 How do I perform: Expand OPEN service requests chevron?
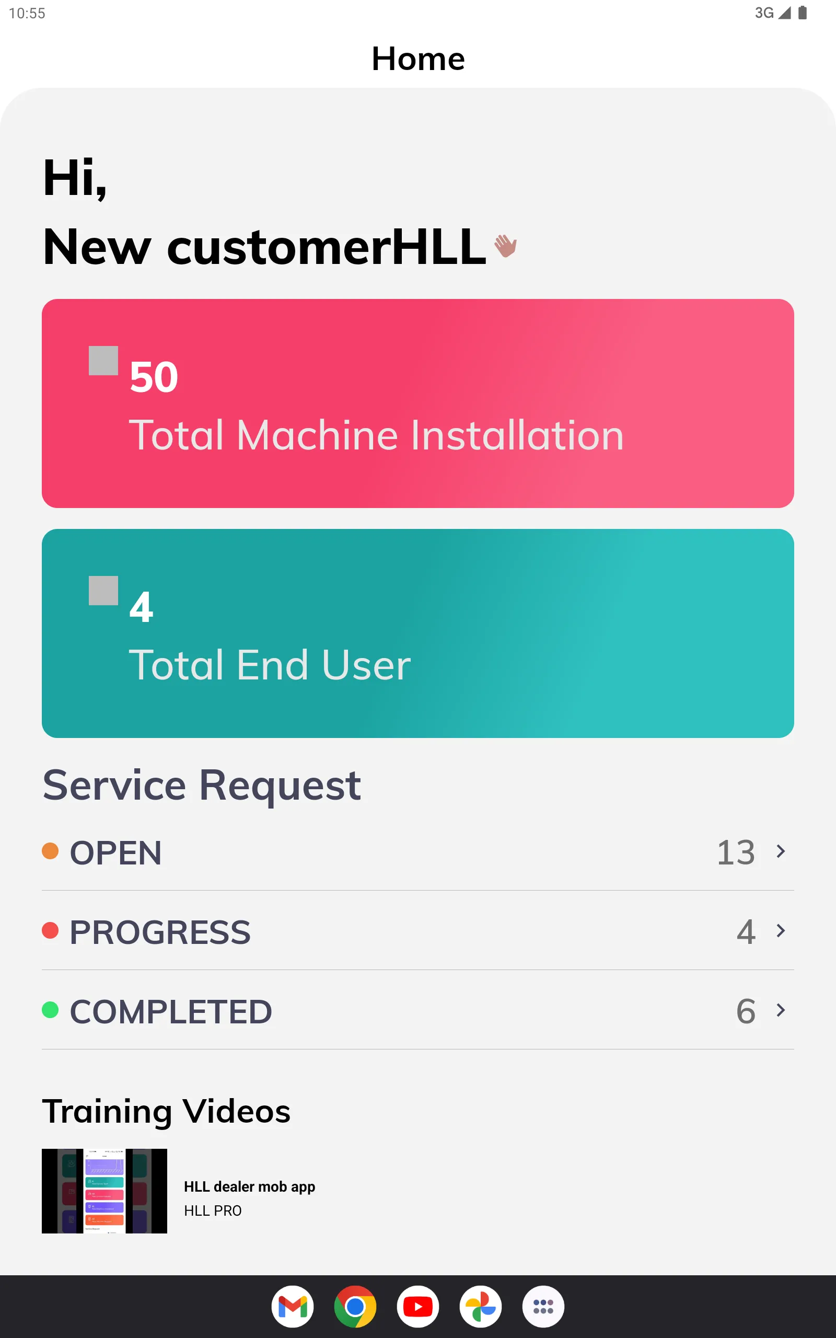[781, 851]
